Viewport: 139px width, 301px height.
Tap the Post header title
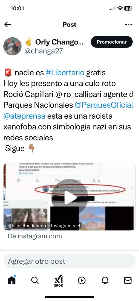69,24
